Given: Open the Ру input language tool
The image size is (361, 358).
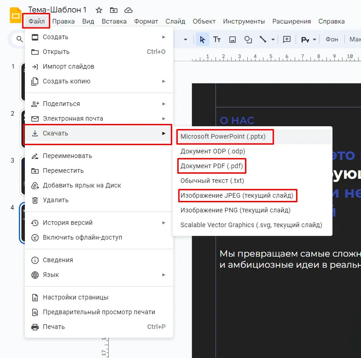Looking at the screenshot, I should pyautogui.click(x=305, y=40).
